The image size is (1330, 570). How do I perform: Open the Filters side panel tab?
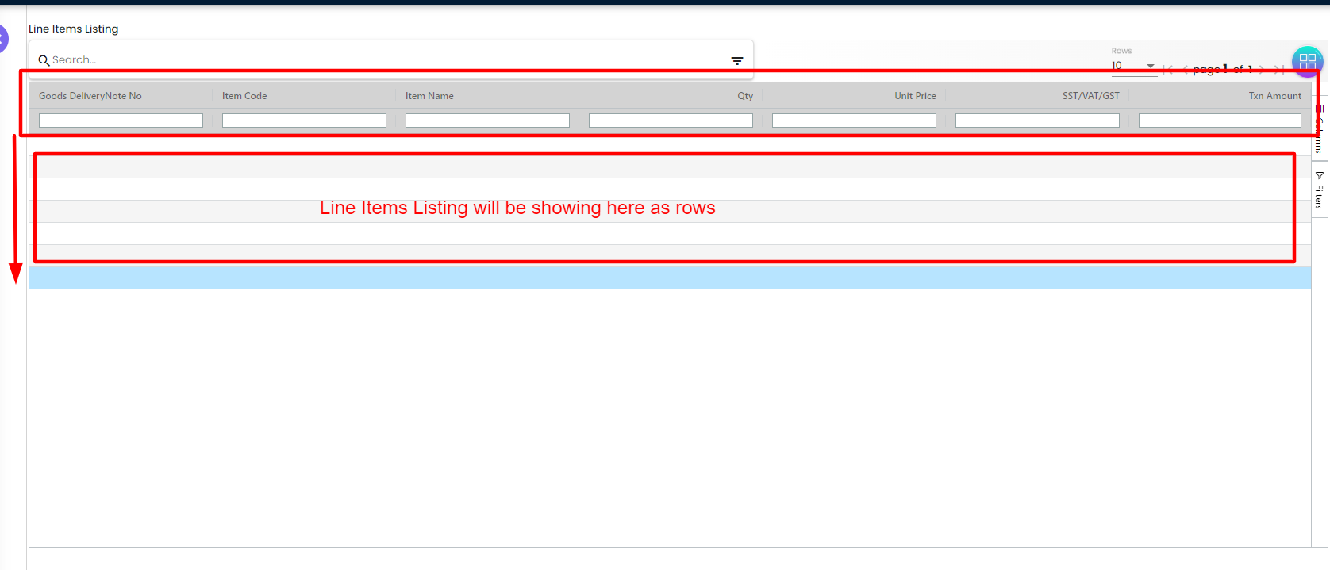tap(1320, 189)
